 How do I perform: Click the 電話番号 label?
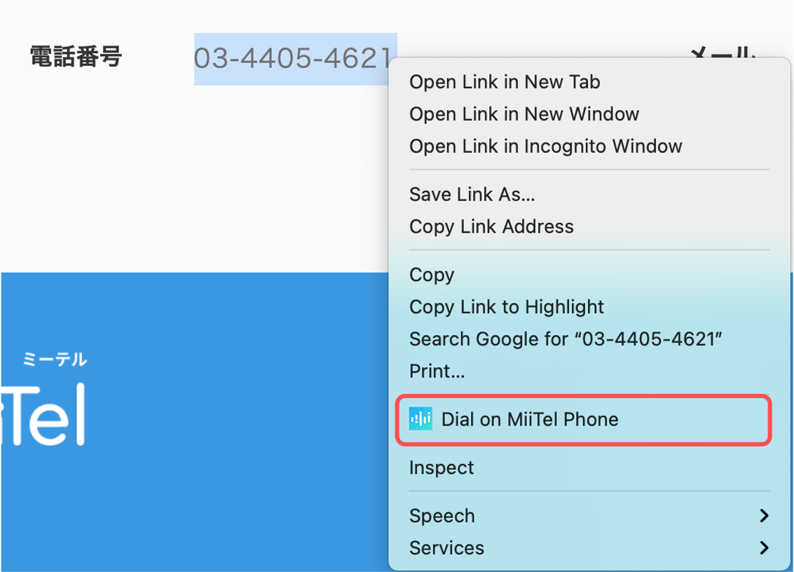(x=76, y=56)
